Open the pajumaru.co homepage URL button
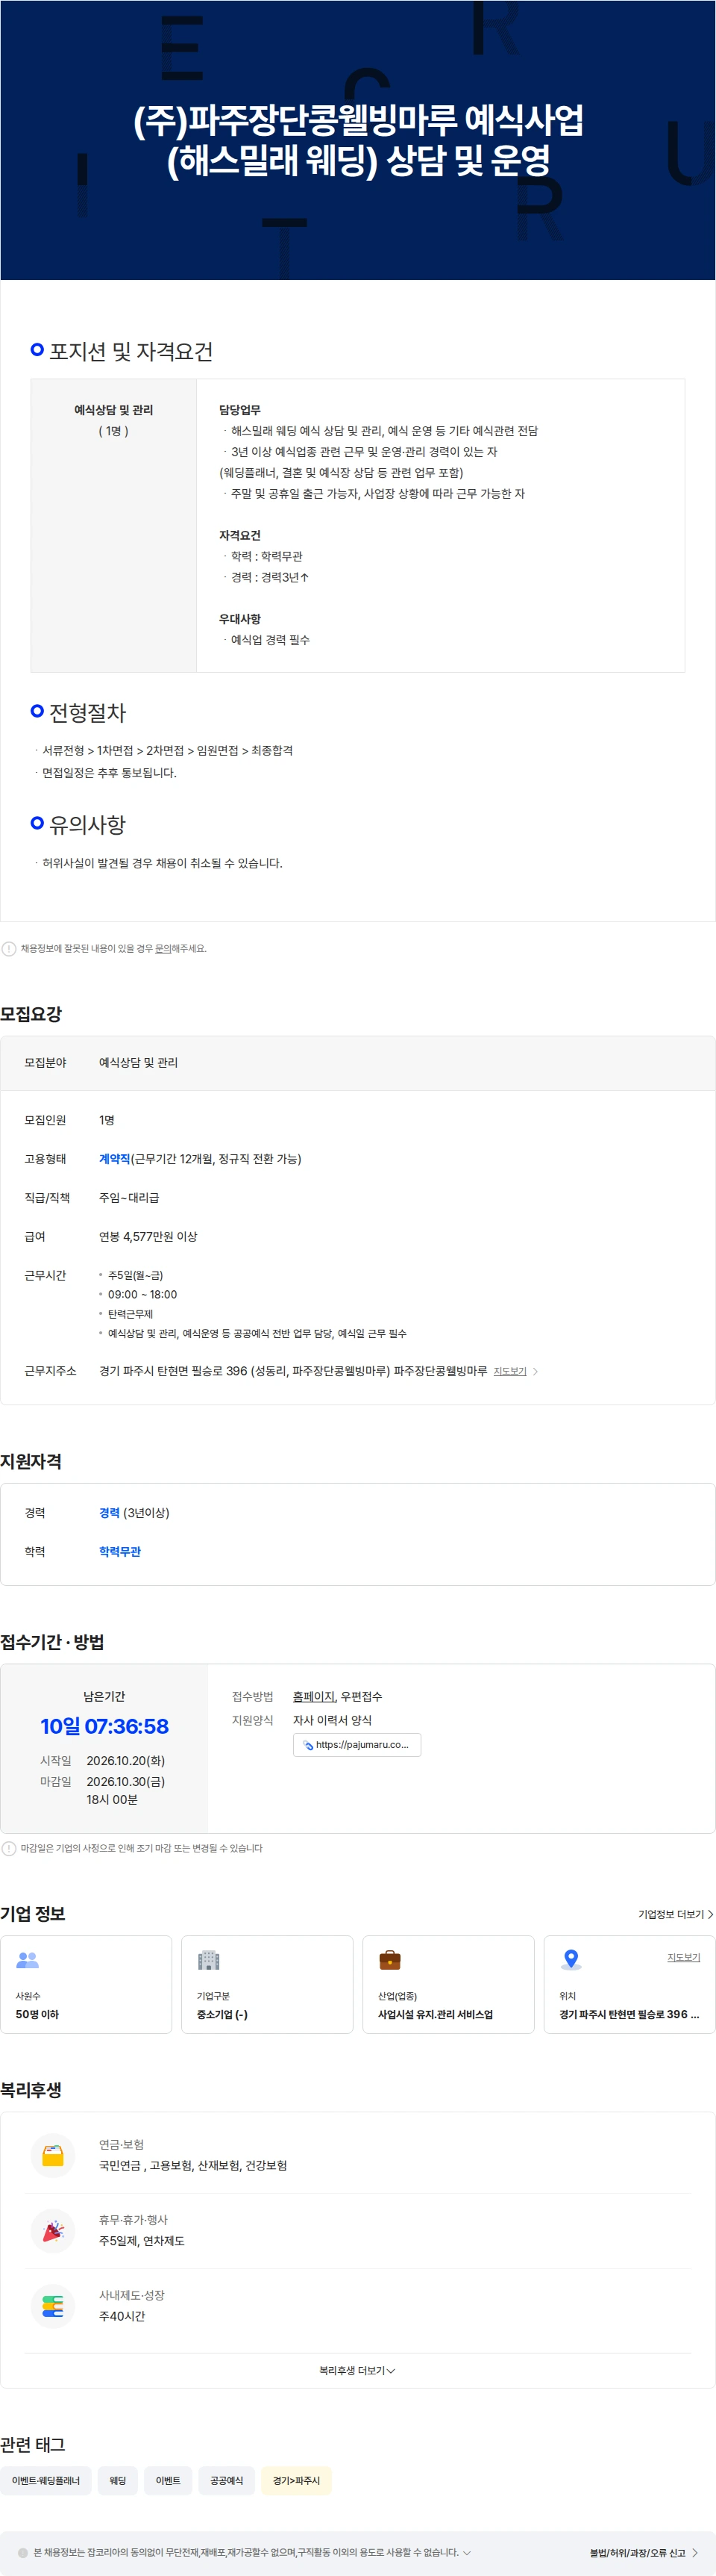Viewport: 716px width, 2576px height. coord(357,1745)
